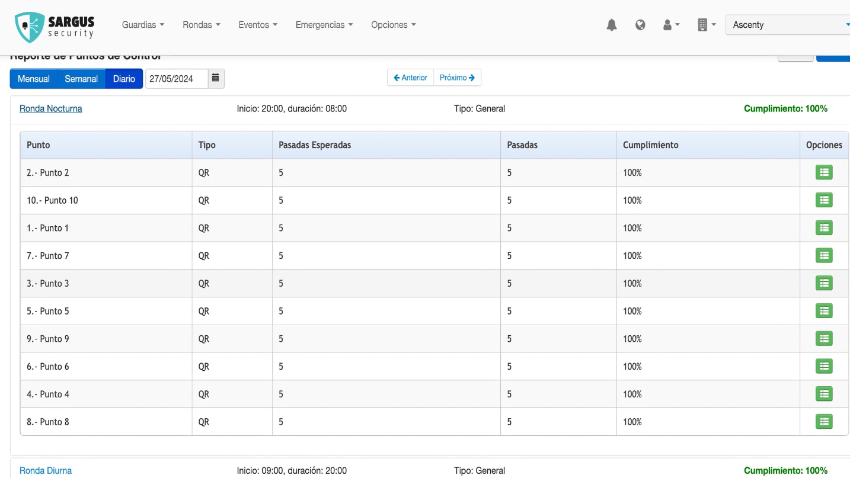Click QR type in Punto 2 row
The image size is (850, 478).
204,172
